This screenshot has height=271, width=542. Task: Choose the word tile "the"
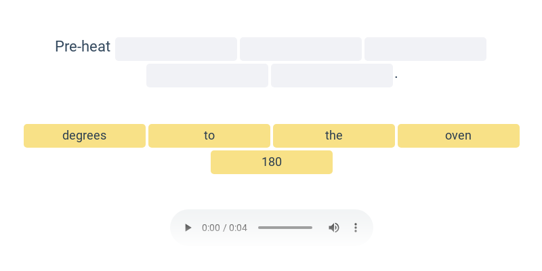pyautogui.click(x=334, y=135)
